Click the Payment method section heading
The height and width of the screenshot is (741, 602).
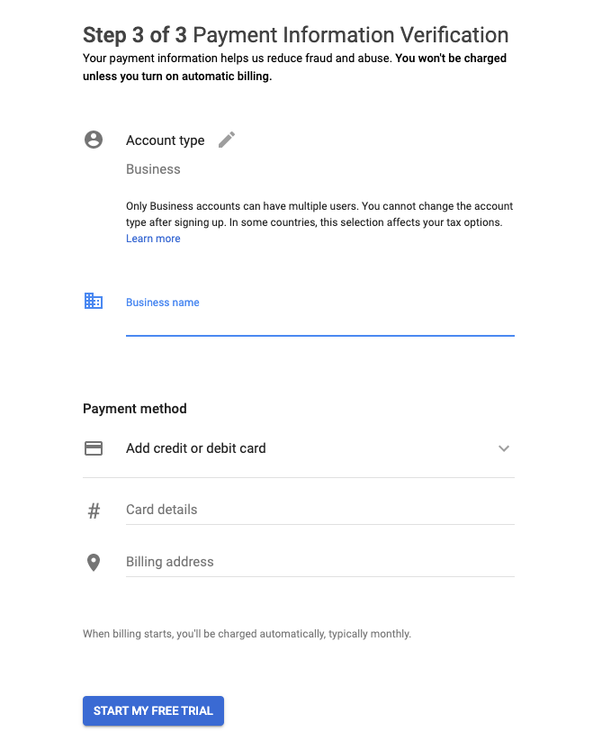point(134,408)
